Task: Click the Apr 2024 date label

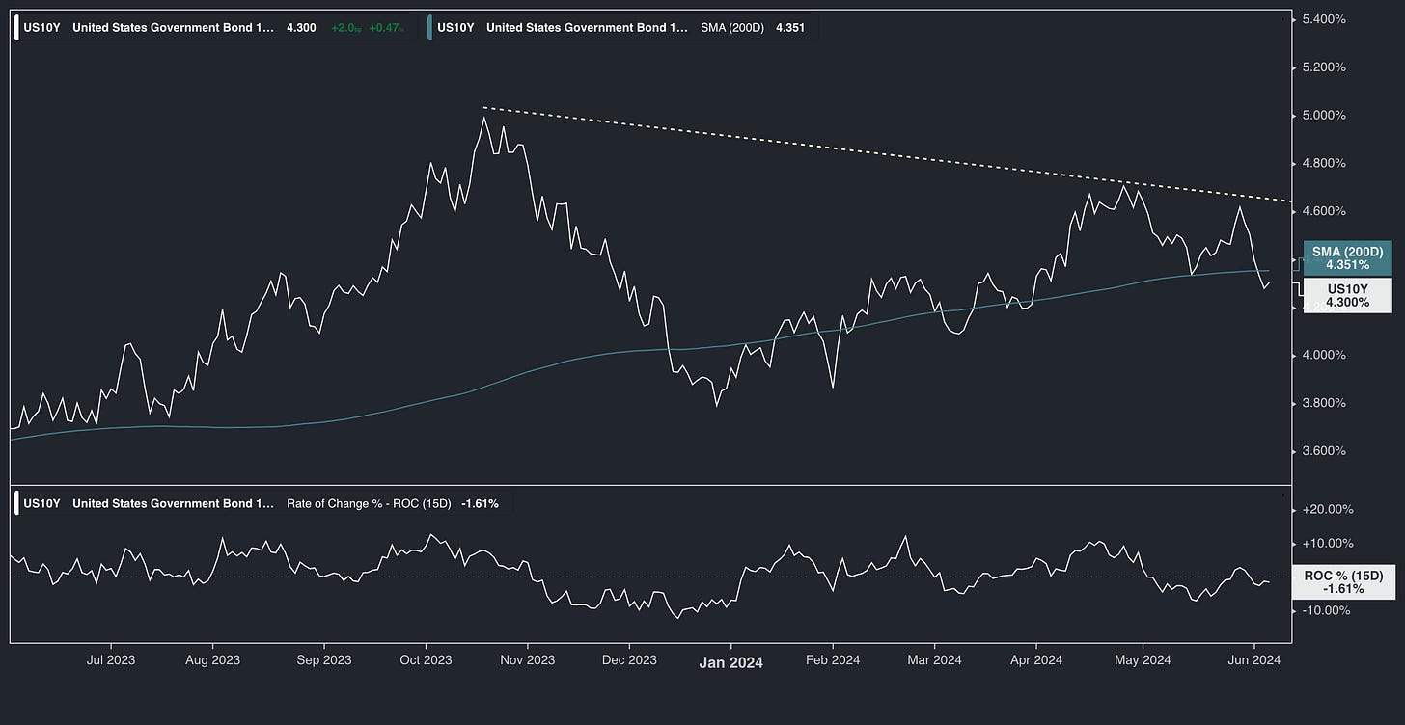Action: click(1035, 660)
